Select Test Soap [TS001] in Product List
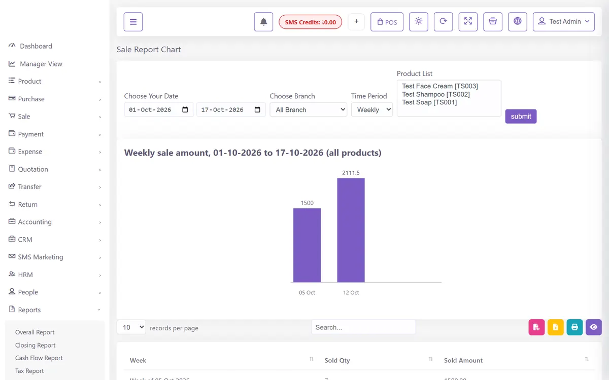609x380 pixels. click(429, 102)
